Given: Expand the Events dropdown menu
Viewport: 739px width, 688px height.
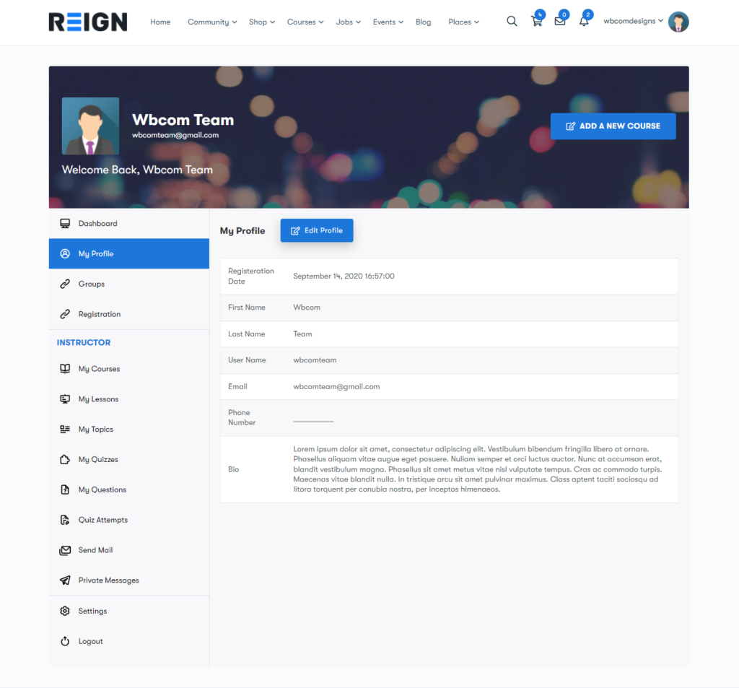Looking at the screenshot, I should 388,22.
